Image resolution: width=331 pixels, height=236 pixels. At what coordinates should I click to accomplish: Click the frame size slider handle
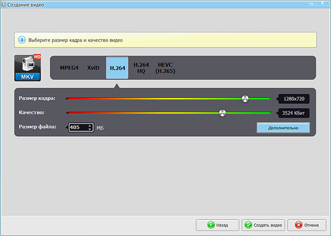(x=245, y=99)
